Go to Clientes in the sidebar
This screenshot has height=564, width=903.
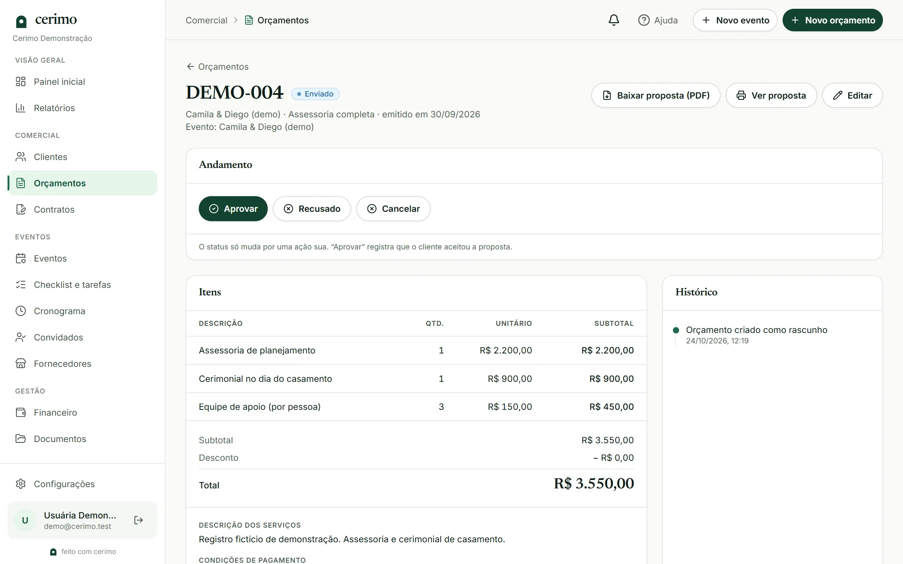(x=82, y=157)
